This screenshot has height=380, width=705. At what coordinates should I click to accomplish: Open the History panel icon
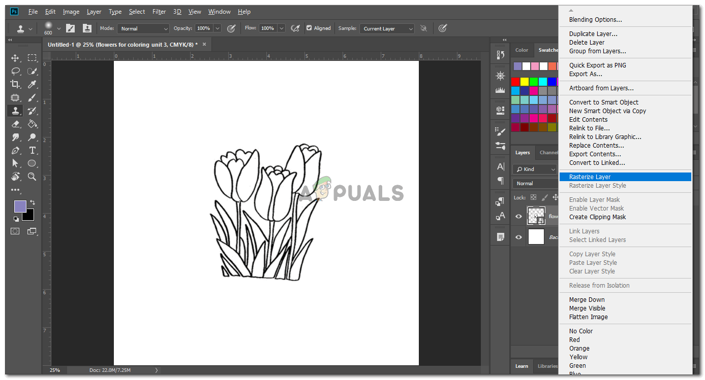(500, 55)
